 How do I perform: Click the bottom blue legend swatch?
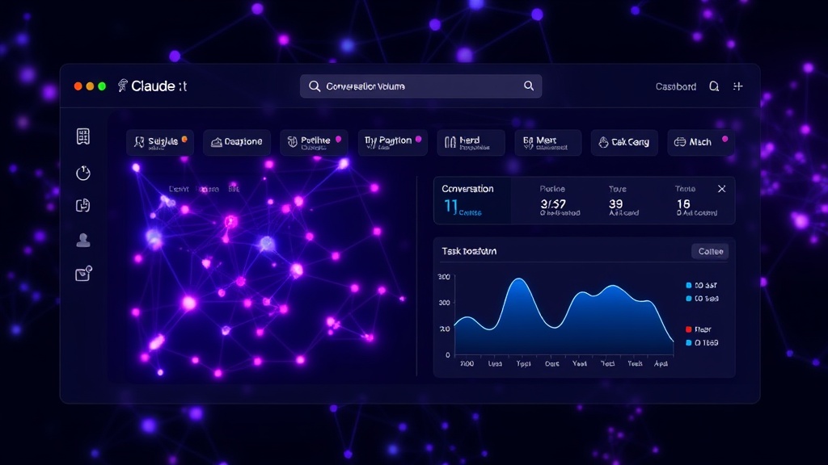689,342
